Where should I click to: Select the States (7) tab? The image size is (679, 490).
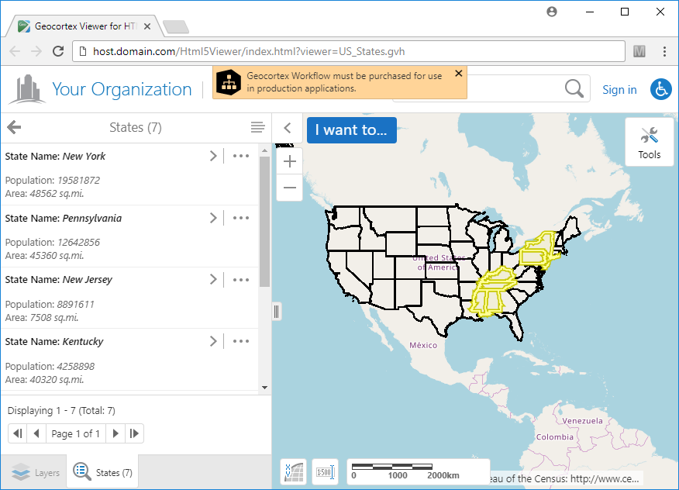coord(103,472)
